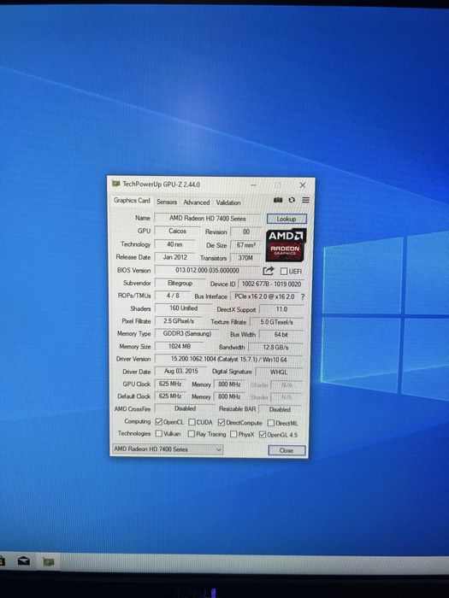Switch to the Sensors tab
Screen dimensions: 449x598
click(x=167, y=202)
